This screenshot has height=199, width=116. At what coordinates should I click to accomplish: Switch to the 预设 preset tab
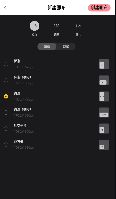(47, 46)
